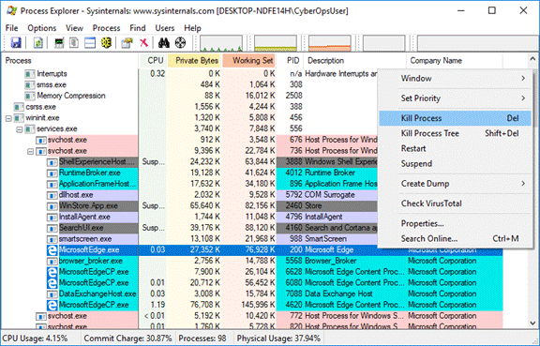
Task: Sort by the Private Bytes column header
Action: [x=195, y=61]
